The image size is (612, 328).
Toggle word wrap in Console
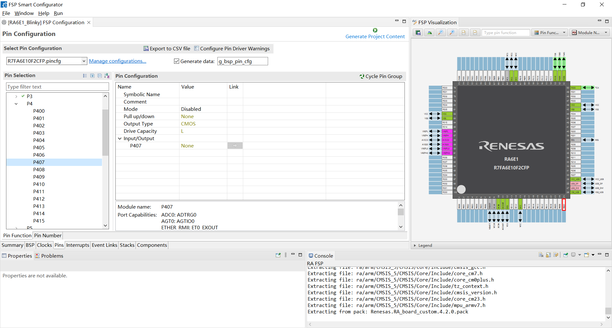(x=556, y=255)
